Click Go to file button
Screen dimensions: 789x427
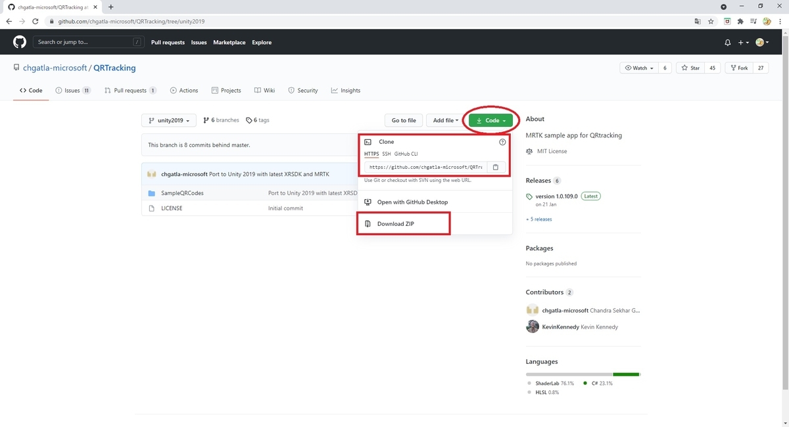[x=404, y=120]
